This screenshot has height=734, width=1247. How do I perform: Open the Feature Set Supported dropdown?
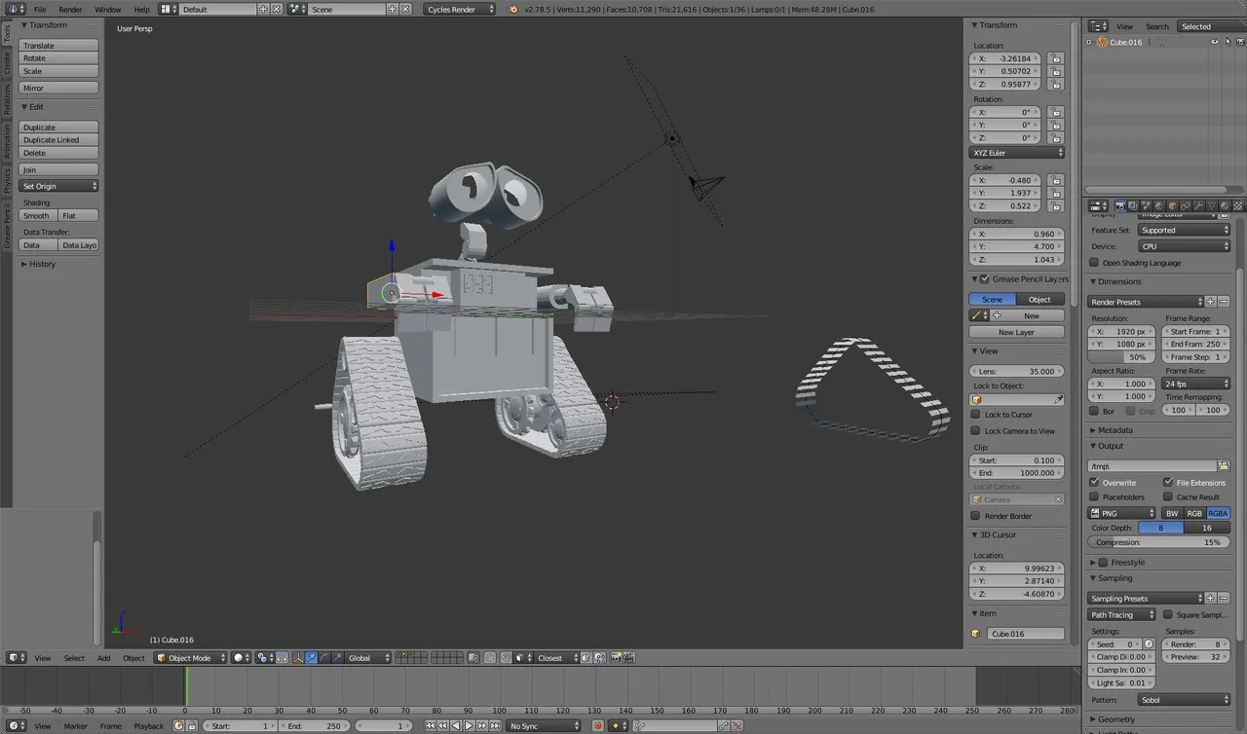pos(1185,231)
